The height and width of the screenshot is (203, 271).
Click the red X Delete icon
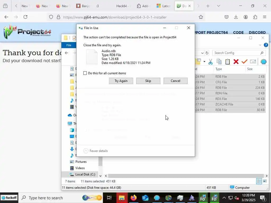pos(236,62)
